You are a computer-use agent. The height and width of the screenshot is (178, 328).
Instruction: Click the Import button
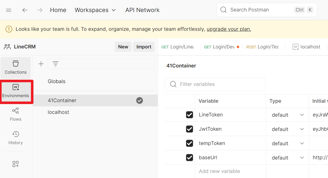[x=144, y=47]
